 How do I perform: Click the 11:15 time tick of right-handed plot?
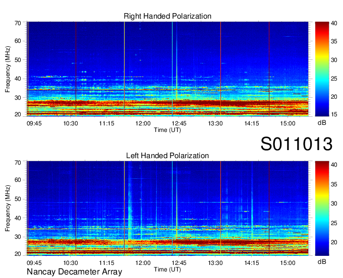106,123
